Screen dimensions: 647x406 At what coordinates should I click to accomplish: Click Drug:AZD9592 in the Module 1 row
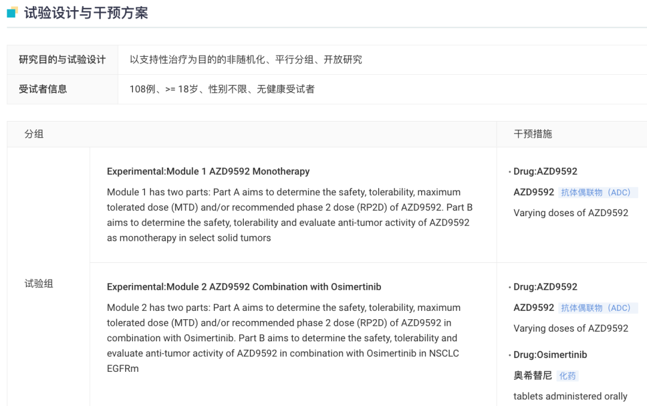[x=546, y=171]
